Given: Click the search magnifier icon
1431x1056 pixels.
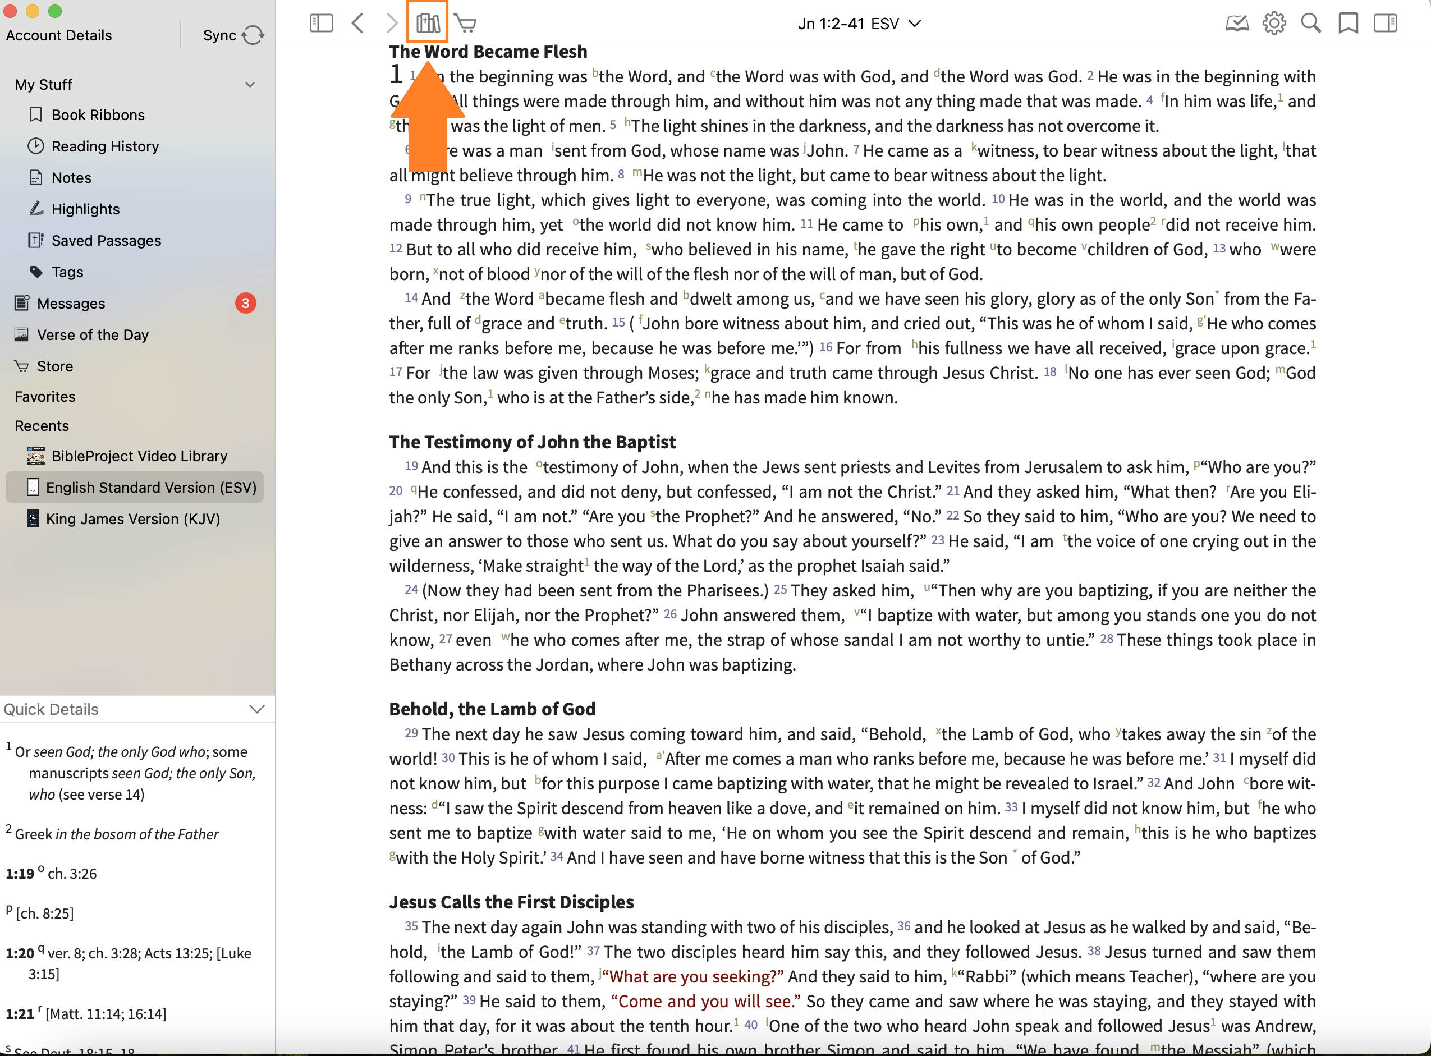Looking at the screenshot, I should point(1311,24).
